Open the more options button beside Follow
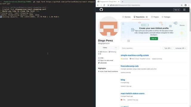 pos(116,48)
